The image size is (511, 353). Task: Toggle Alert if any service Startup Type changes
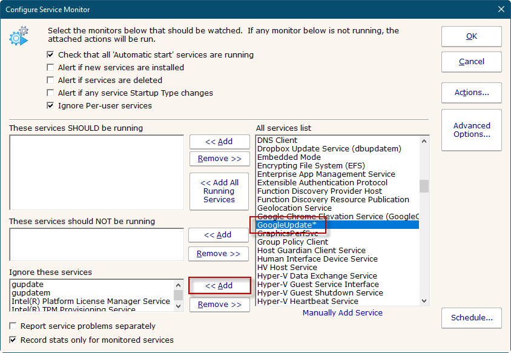tap(51, 93)
